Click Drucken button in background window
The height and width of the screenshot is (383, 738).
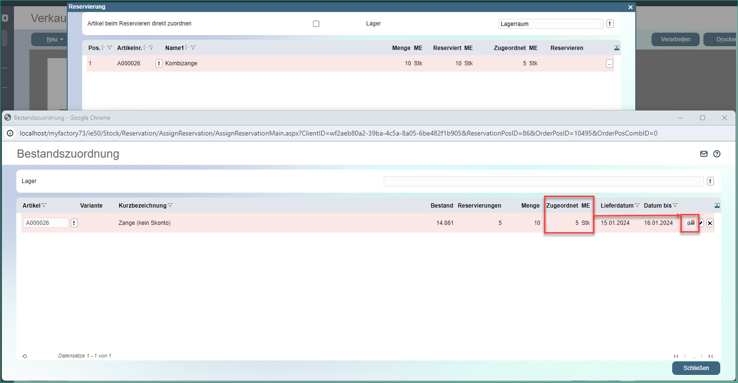coord(720,39)
